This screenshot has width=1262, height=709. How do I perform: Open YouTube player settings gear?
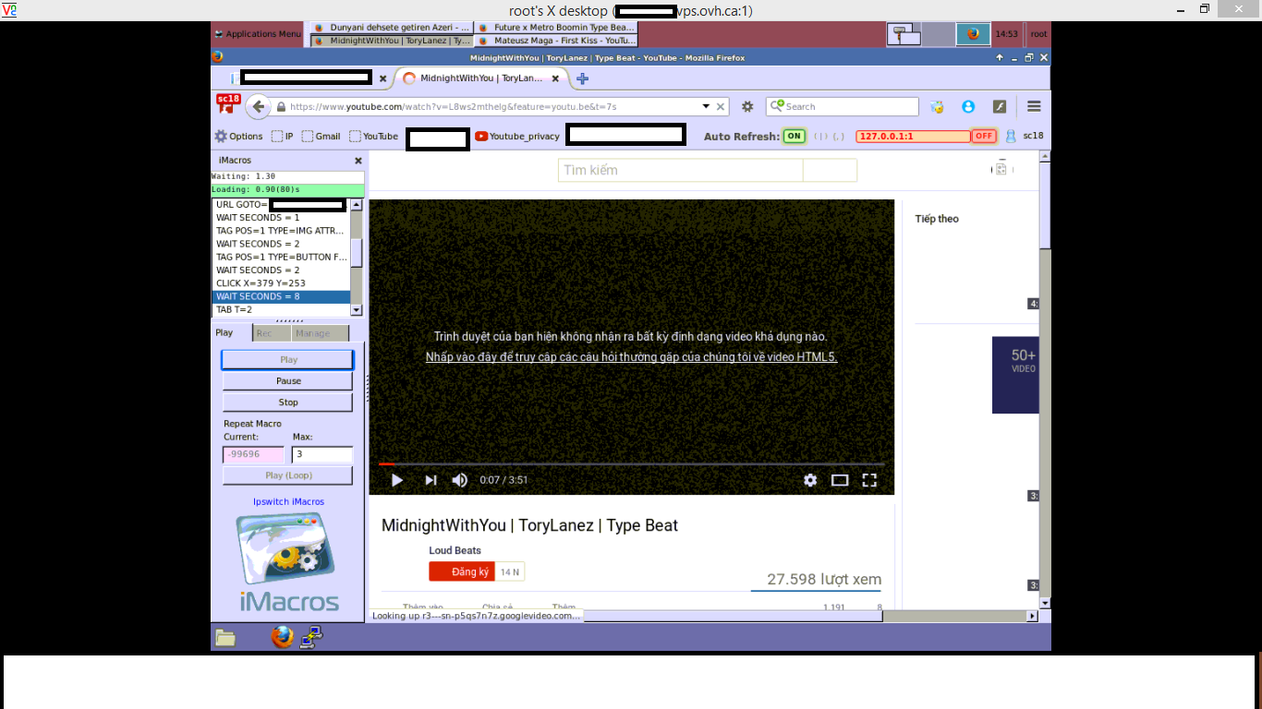[810, 480]
